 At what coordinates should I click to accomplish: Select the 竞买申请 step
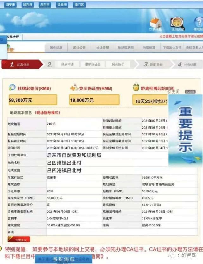(x=67, y=64)
